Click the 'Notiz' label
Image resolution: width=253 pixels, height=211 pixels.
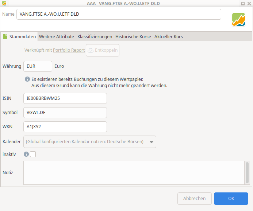(x=8, y=172)
